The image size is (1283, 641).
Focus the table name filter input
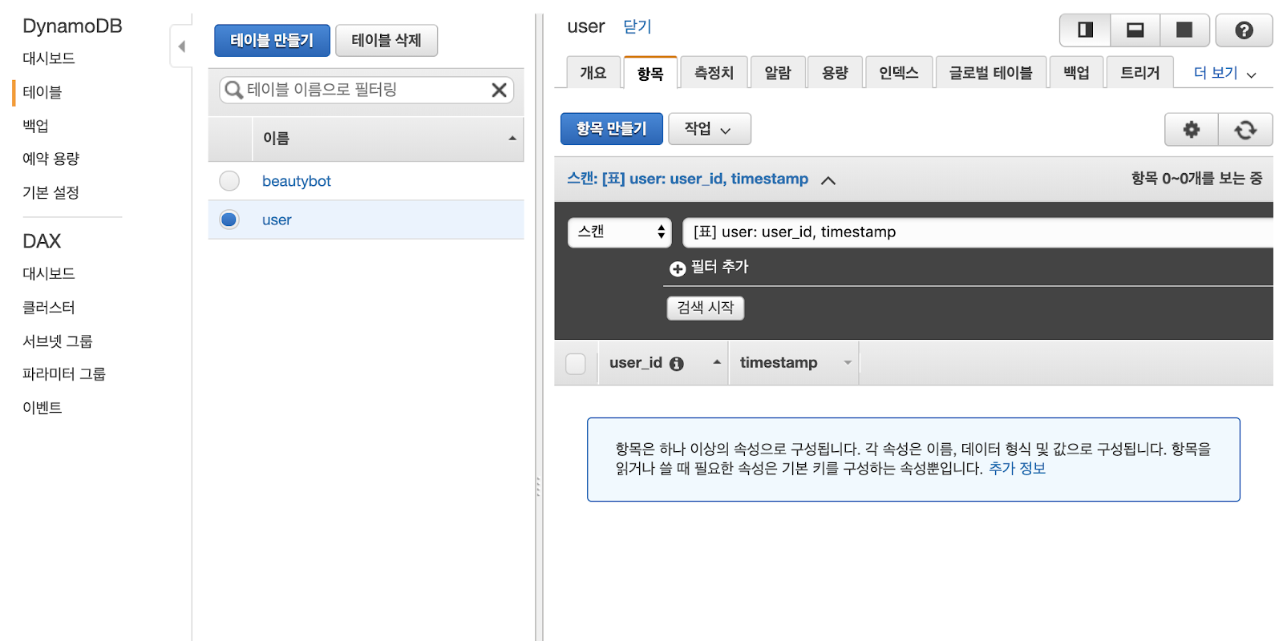pyautogui.click(x=366, y=90)
